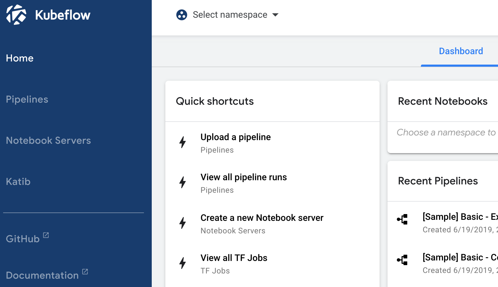Click the dropdown arrow next to Select namespace

click(276, 15)
